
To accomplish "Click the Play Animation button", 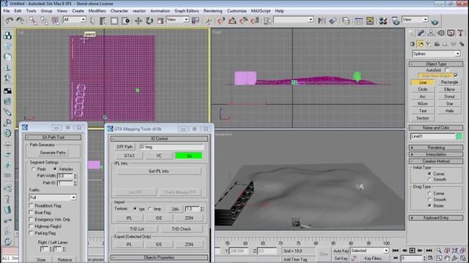I will coord(412,251).
